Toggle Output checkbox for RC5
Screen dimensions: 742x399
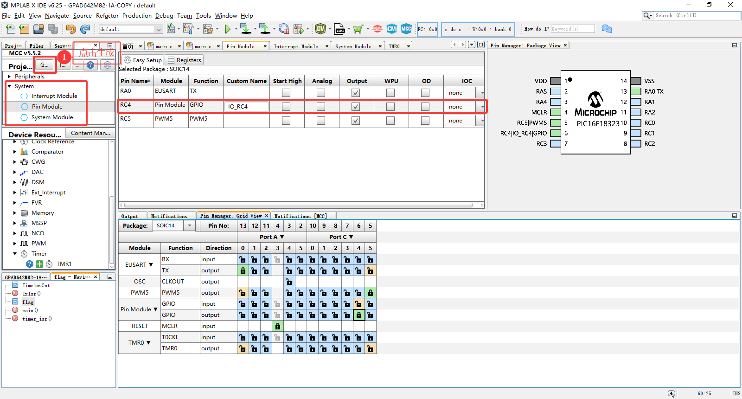tap(356, 121)
